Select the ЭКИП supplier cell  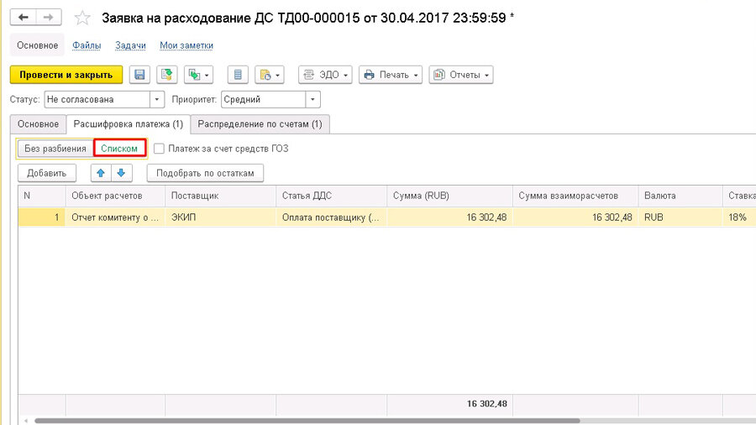point(220,218)
